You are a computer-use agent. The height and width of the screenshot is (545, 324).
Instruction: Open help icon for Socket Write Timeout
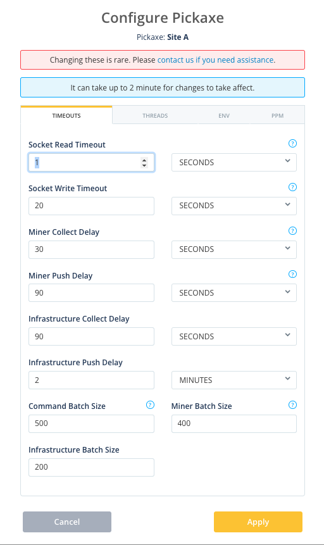293,187
